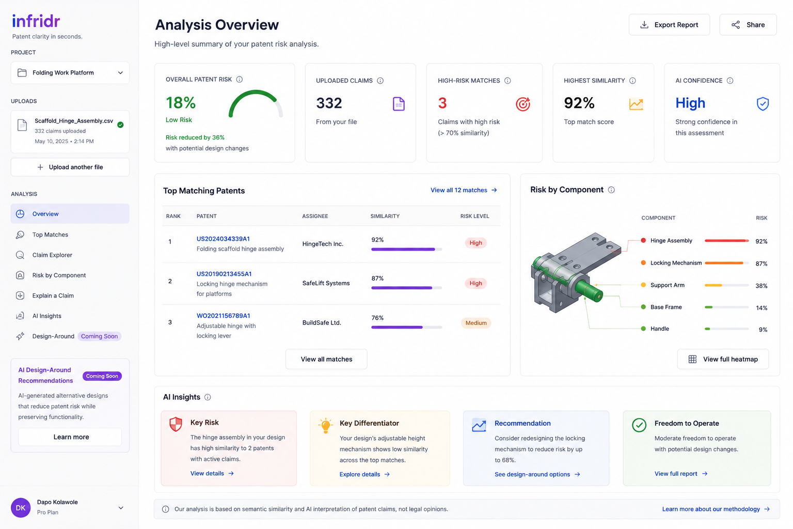Screen dimensions: 793x529
Task: Click the info icon next to AI Insights heading
Action: [x=208, y=397]
